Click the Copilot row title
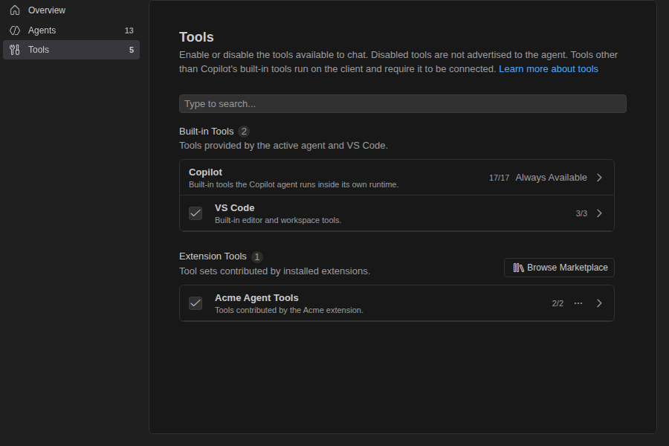Viewport: 669px width, 446px height. [205, 172]
